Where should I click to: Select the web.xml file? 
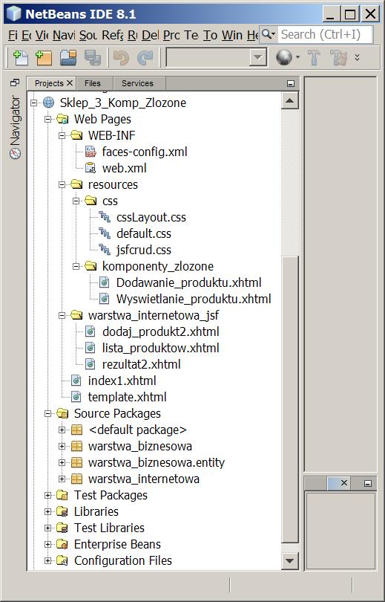pos(124,168)
